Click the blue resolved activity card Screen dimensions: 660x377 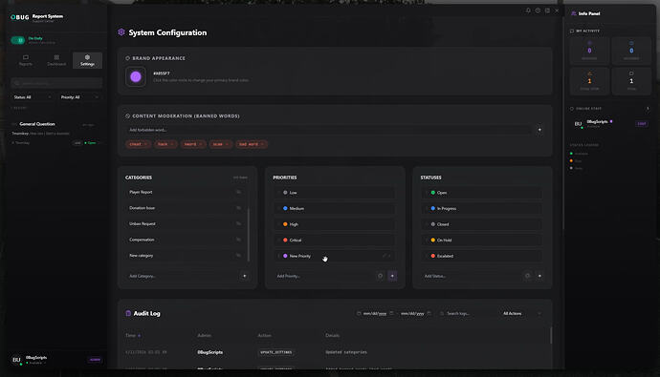pos(631,50)
